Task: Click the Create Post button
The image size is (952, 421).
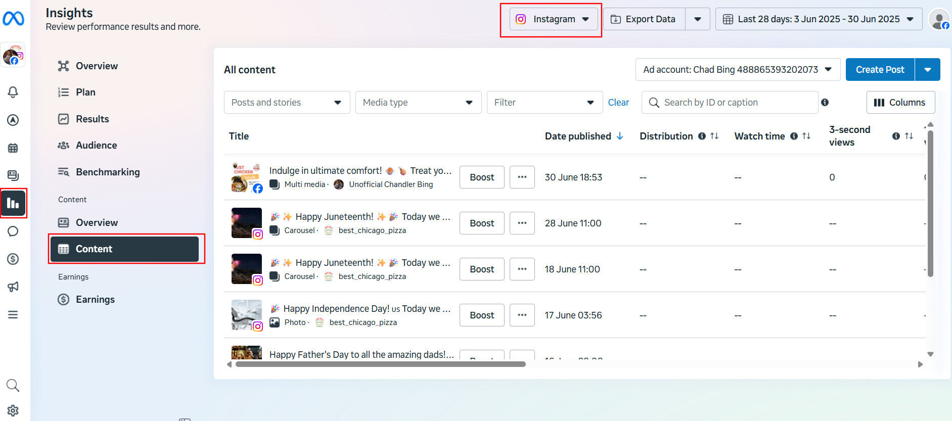Action: 880,70
